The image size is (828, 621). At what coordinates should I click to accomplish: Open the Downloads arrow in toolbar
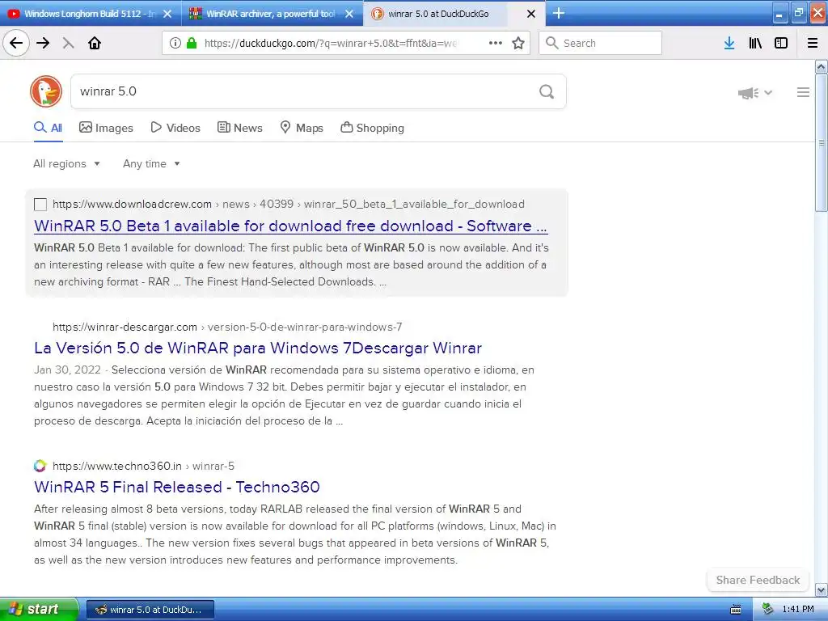(729, 44)
